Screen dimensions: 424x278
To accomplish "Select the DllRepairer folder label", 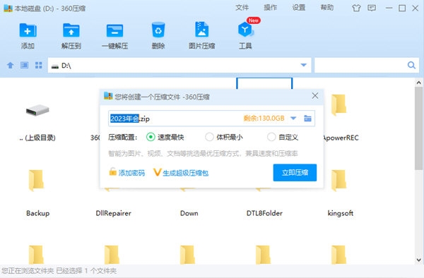I will [x=113, y=213].
